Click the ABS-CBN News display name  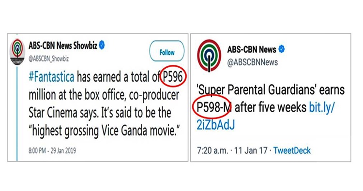click(252, 49)
